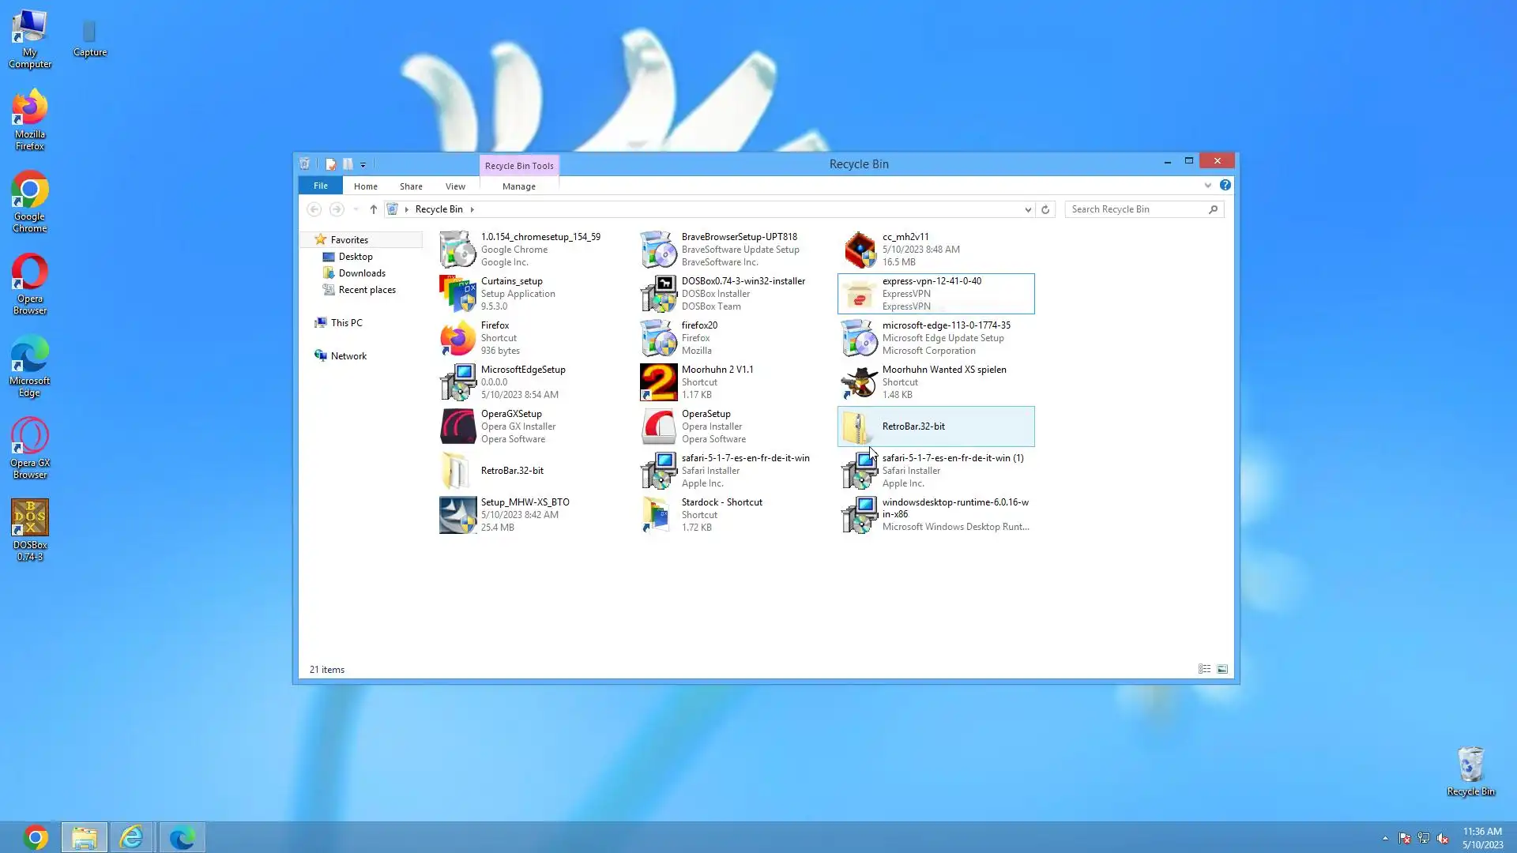Select Downloads in the navigation pane

362,273
